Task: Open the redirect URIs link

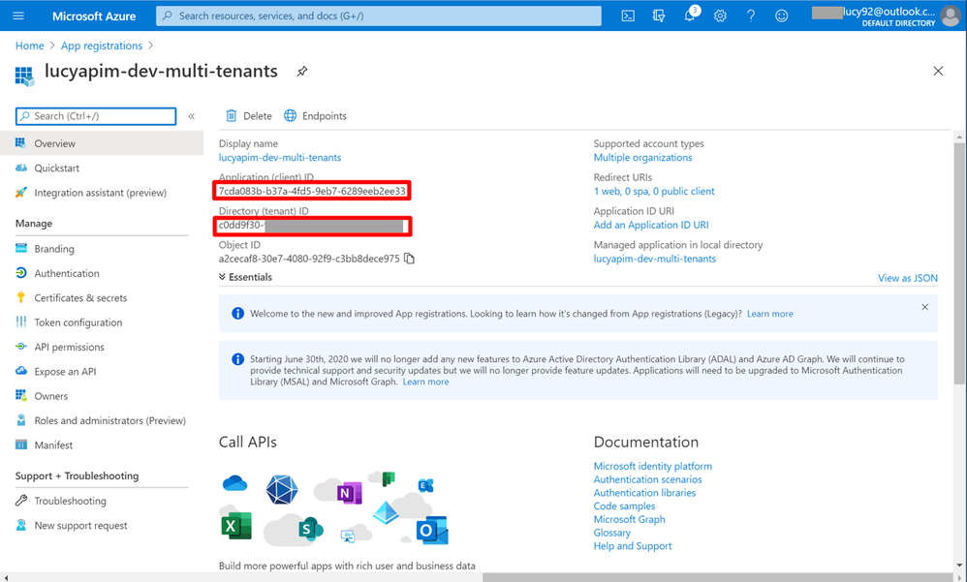Action: tap(654, 191)
